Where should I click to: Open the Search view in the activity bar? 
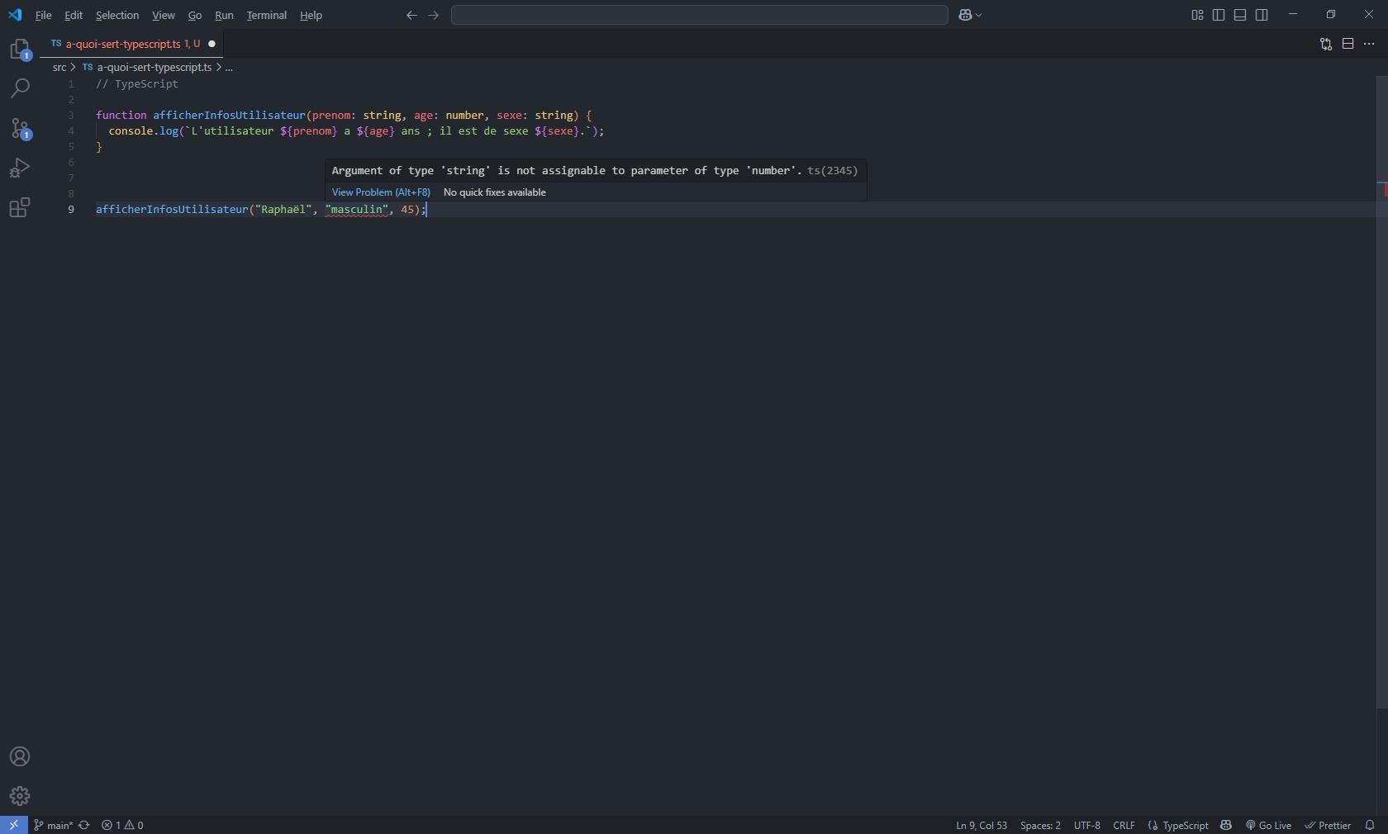pos(20,88)
